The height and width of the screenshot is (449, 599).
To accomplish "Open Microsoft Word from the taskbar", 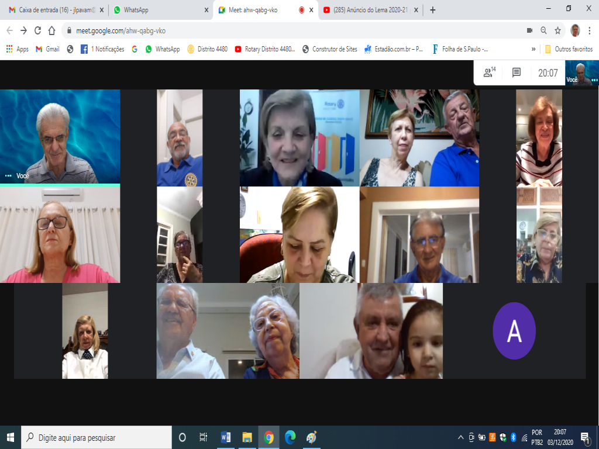I will click(x=225, y=437).
